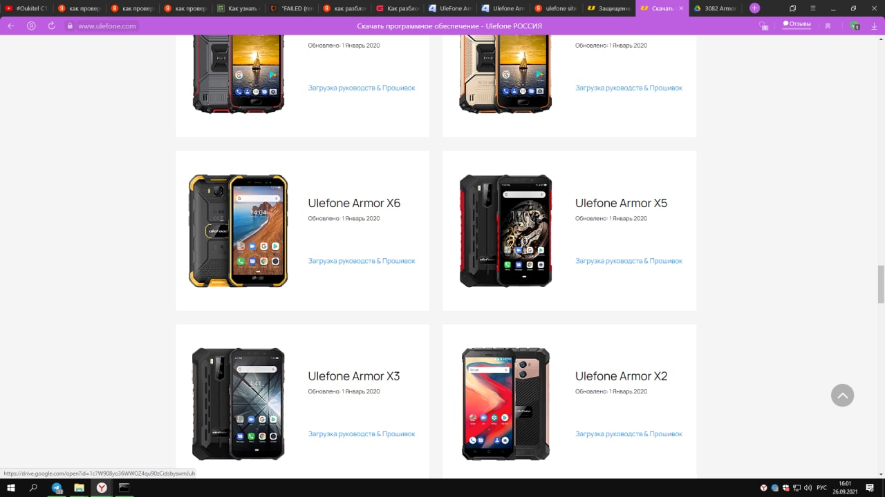Open the download link of the gold phone card
The height and width of the screenshot is (497, 885).
[x=628, y=88]
